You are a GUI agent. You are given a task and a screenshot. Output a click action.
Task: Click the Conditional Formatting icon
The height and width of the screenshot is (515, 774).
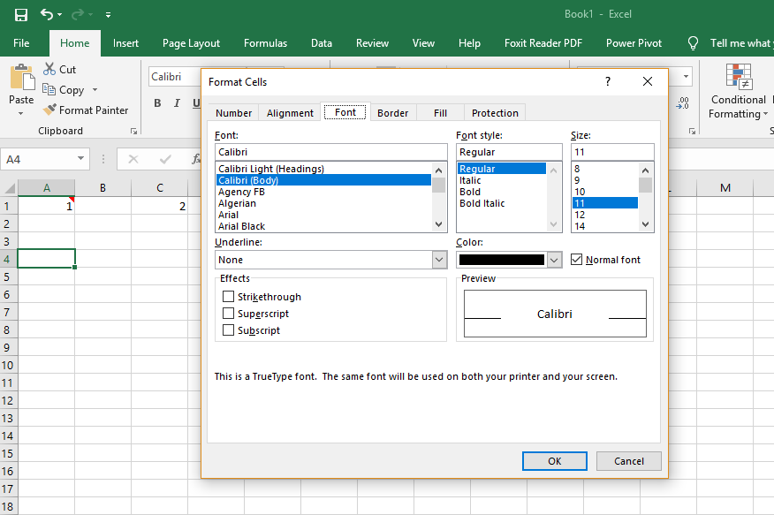[739, 77]
